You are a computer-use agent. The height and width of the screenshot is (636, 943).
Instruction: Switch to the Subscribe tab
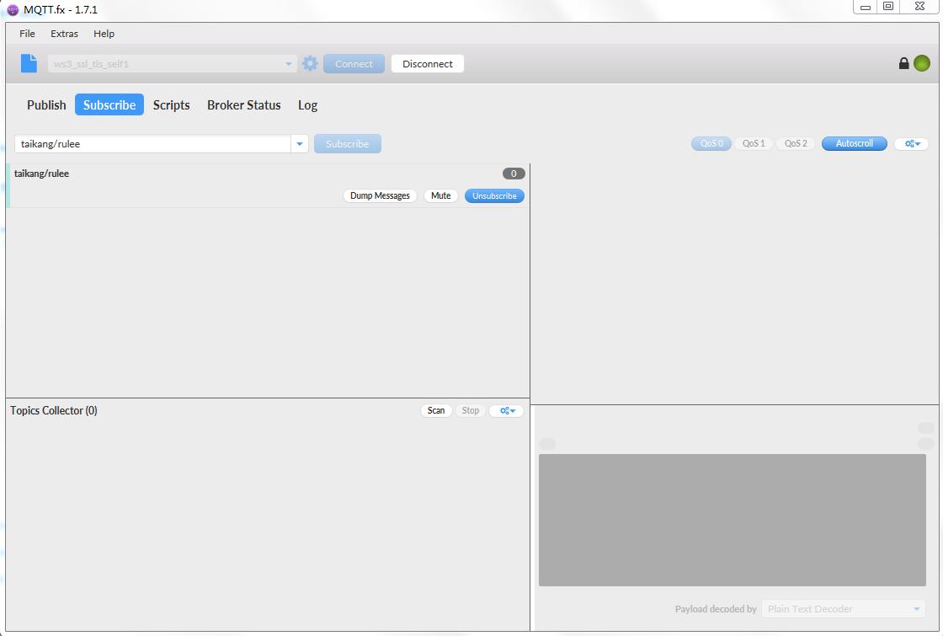pyautogui.click(x=109, y=104)
